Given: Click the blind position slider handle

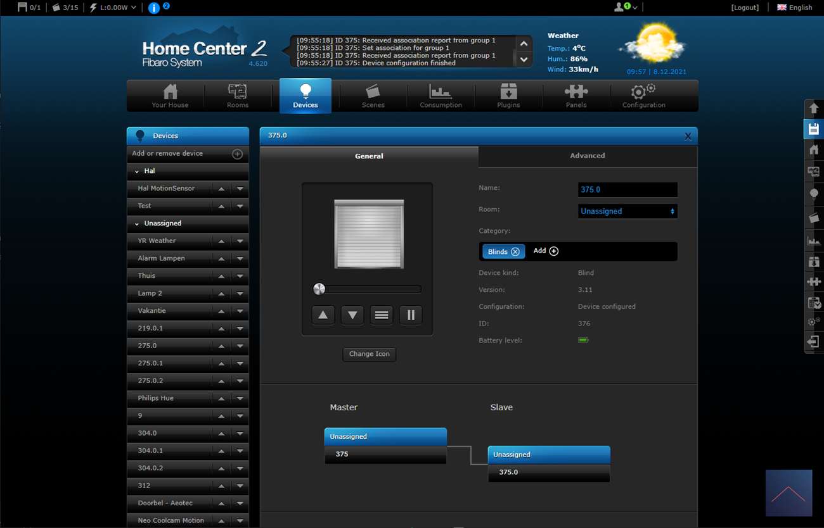Looking at the screenshot, I should [x=319, y=289].
